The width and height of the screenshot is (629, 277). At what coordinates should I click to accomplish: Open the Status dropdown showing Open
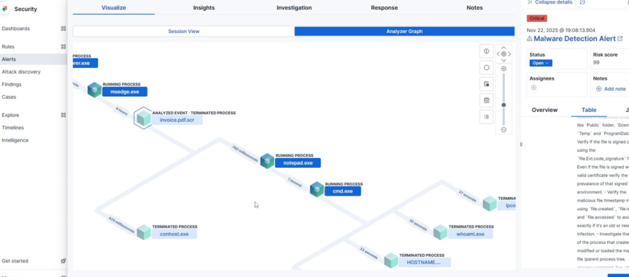pos(541,63)
